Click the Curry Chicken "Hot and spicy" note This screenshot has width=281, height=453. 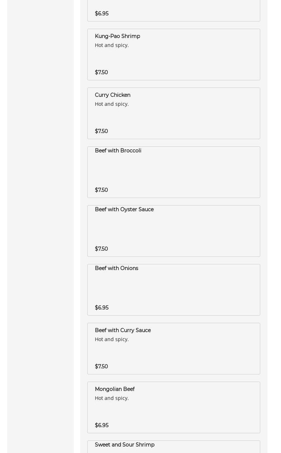point(112,104)
